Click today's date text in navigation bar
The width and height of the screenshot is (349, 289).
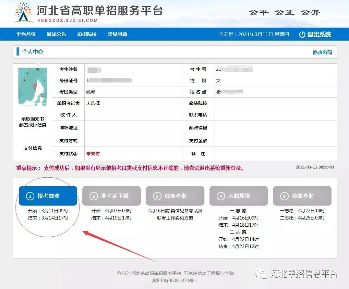point(254,34)
